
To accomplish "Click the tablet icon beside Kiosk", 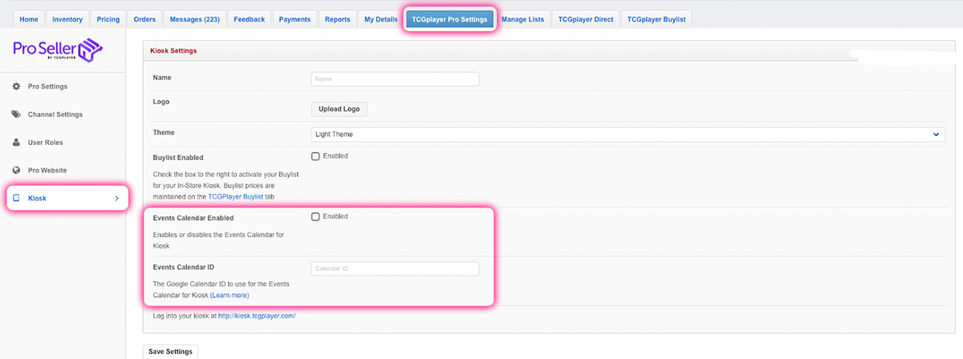I will [x=16, y=198].
